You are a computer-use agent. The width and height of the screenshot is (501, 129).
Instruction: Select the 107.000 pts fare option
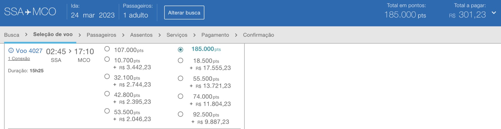[107, 49]
